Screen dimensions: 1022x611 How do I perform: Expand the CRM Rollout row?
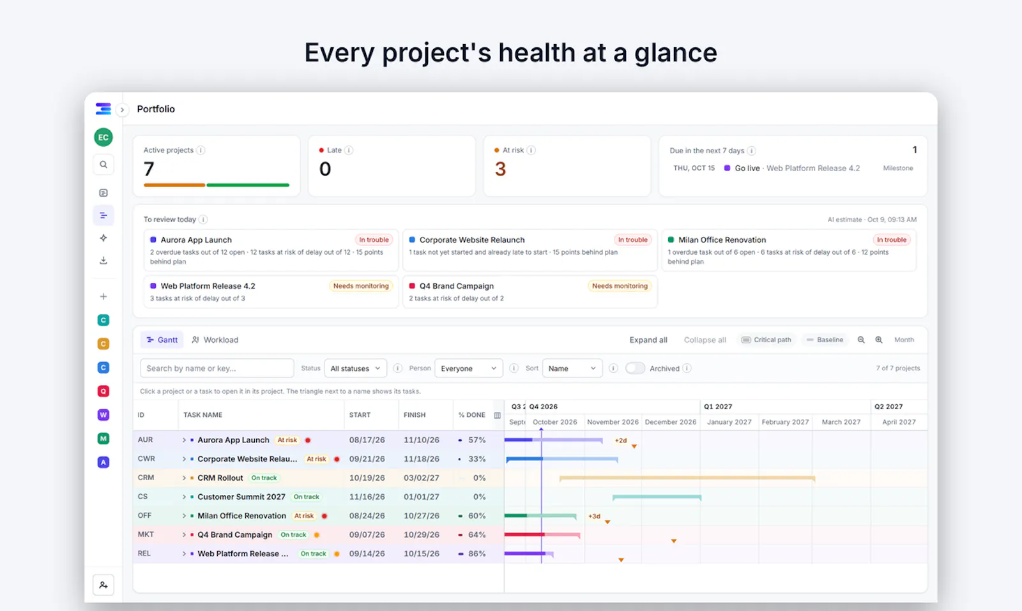(x=184, y=478)
